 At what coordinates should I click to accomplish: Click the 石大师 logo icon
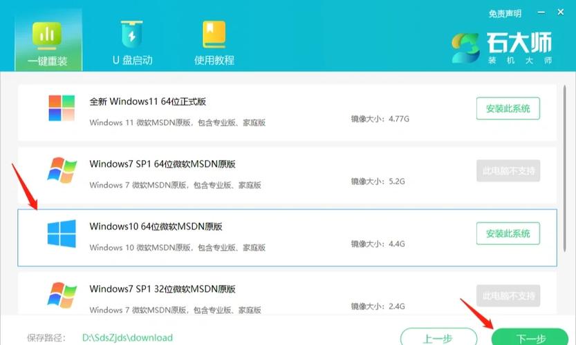(465, 48)
